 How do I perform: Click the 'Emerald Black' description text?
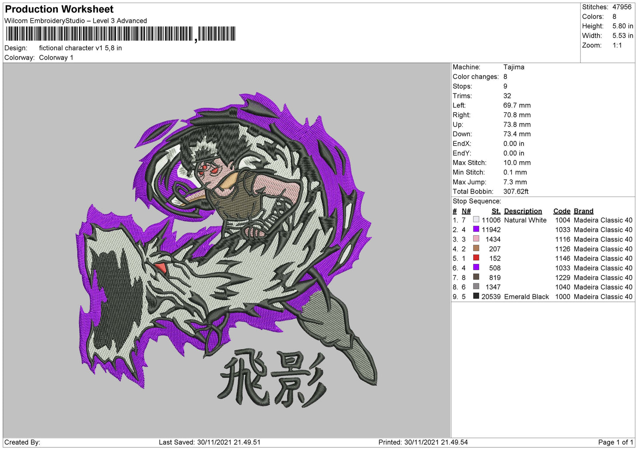(x=526, y=297)
